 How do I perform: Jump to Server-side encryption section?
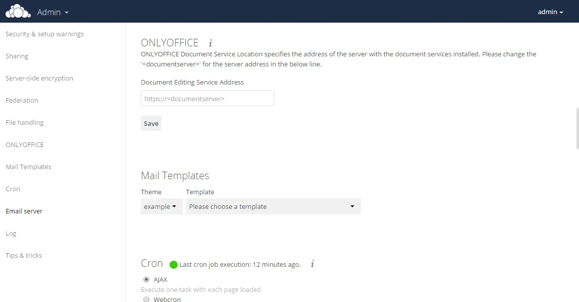pyautogui.click(x=39, y=78)
